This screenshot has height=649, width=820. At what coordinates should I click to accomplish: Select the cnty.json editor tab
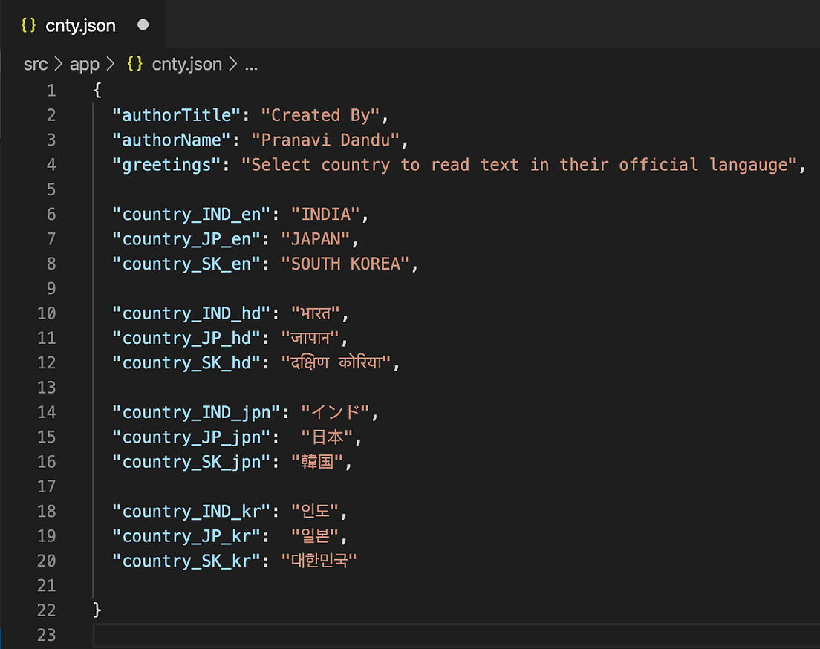(x=84, y=25)
